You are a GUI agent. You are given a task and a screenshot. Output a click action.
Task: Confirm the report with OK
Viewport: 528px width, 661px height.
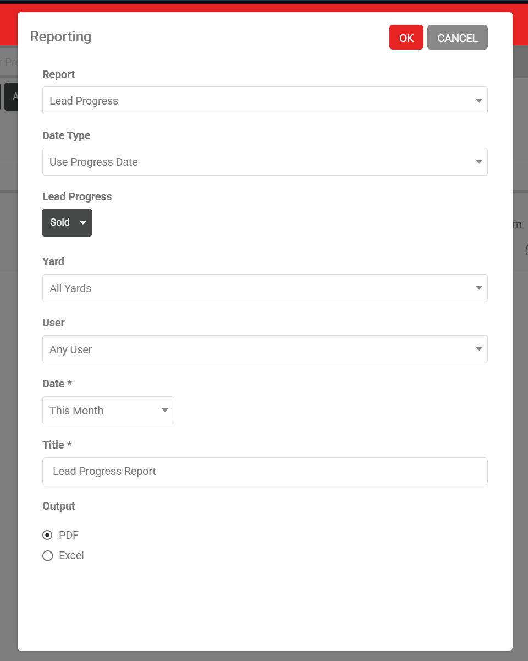406,37
